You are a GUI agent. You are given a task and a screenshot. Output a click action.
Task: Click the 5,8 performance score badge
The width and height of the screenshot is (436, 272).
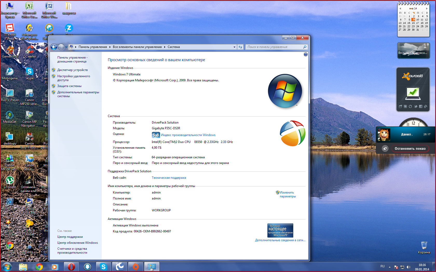[156, 135]
